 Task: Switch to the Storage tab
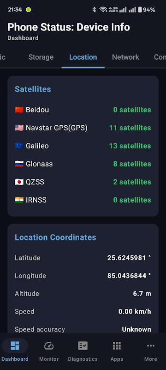click(41, 57)
